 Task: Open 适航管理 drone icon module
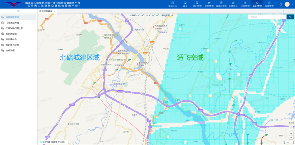coord(209,4)
